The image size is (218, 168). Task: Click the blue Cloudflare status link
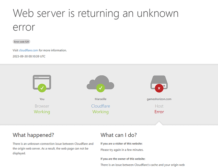coord(100,106)
